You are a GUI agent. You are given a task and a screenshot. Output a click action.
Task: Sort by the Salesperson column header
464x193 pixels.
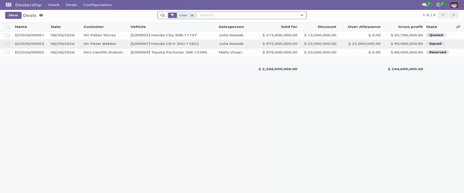(231, 27)
